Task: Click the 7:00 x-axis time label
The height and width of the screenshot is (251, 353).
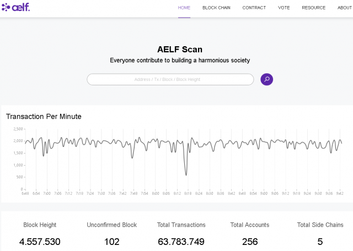Action: click(x=47, y=193)
